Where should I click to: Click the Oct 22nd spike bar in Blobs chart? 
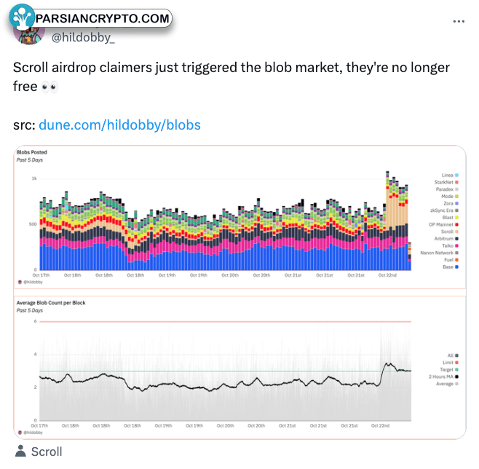click(x=387, y=221)
